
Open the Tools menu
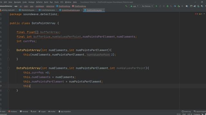[57, 2]
